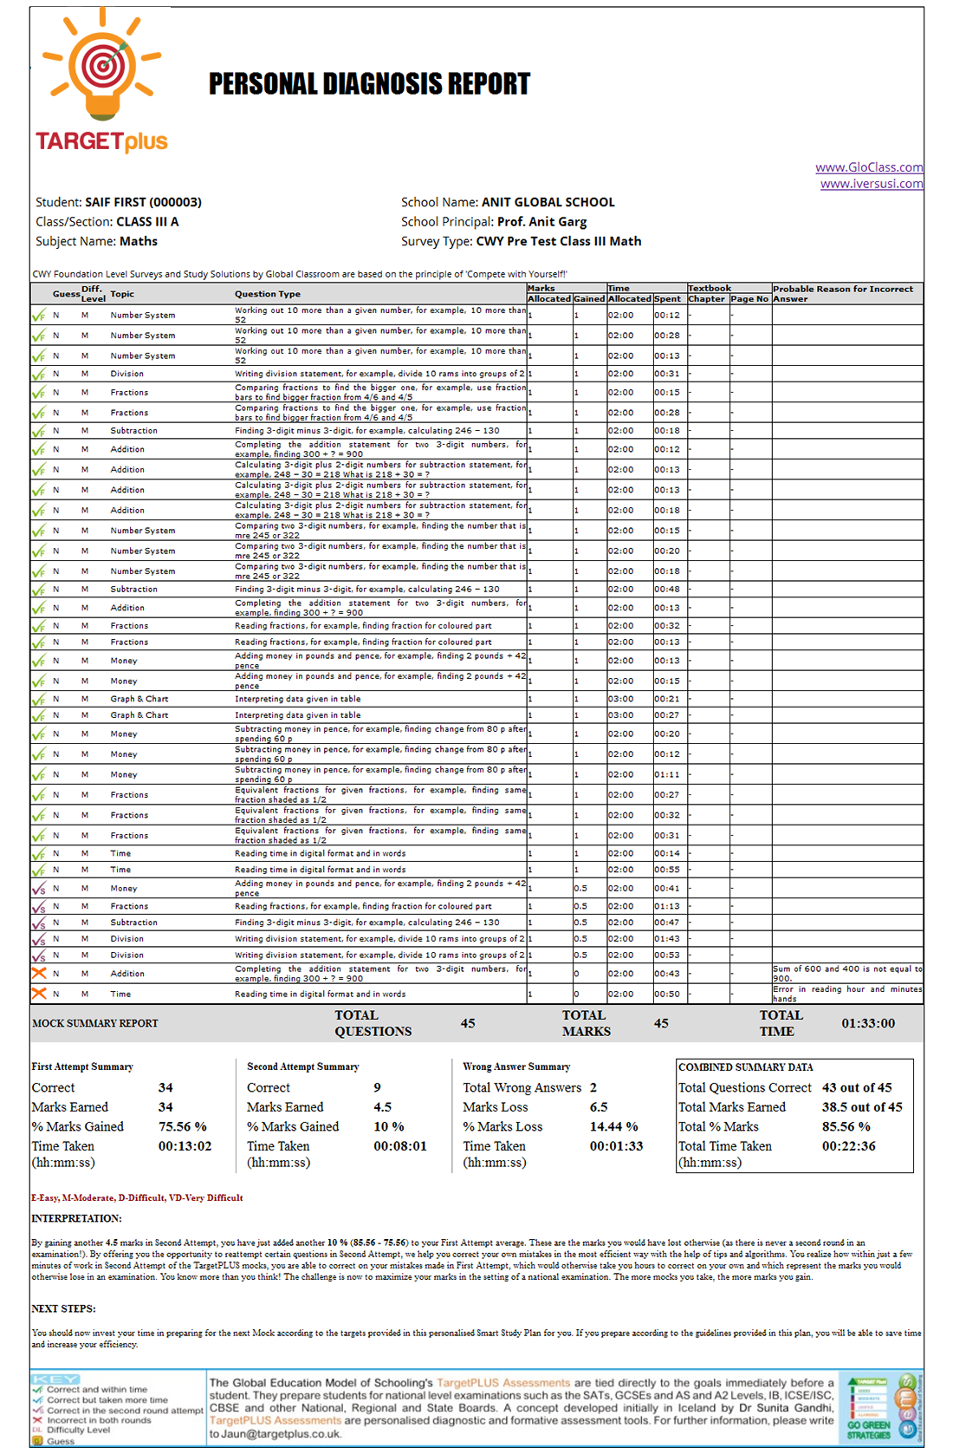953x1448 pixels.
Task: Click the 'Second Attempt Summary' heading
Action: (302, 1066)
